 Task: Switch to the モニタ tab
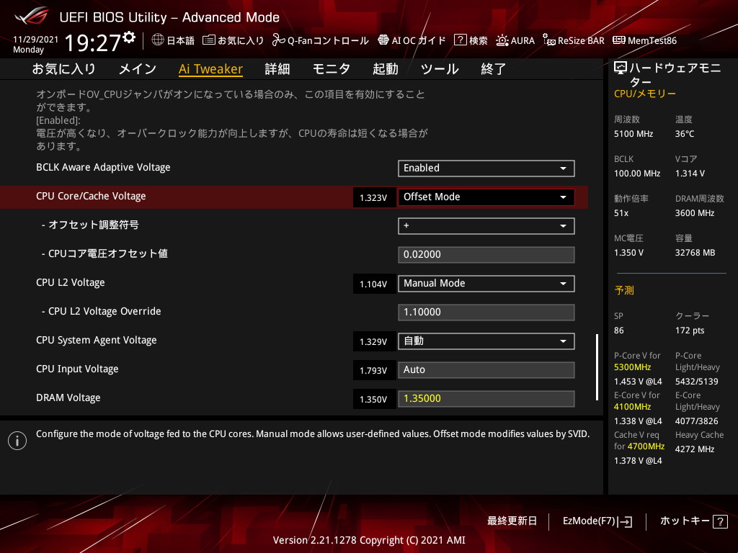(x=332, y=69)
